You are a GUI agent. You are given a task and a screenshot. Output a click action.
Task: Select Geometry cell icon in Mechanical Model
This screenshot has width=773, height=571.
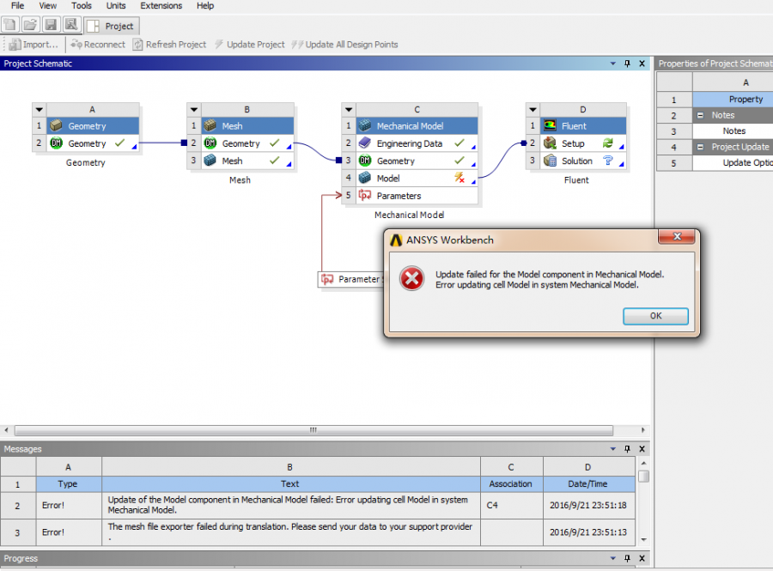coord(365,161)
